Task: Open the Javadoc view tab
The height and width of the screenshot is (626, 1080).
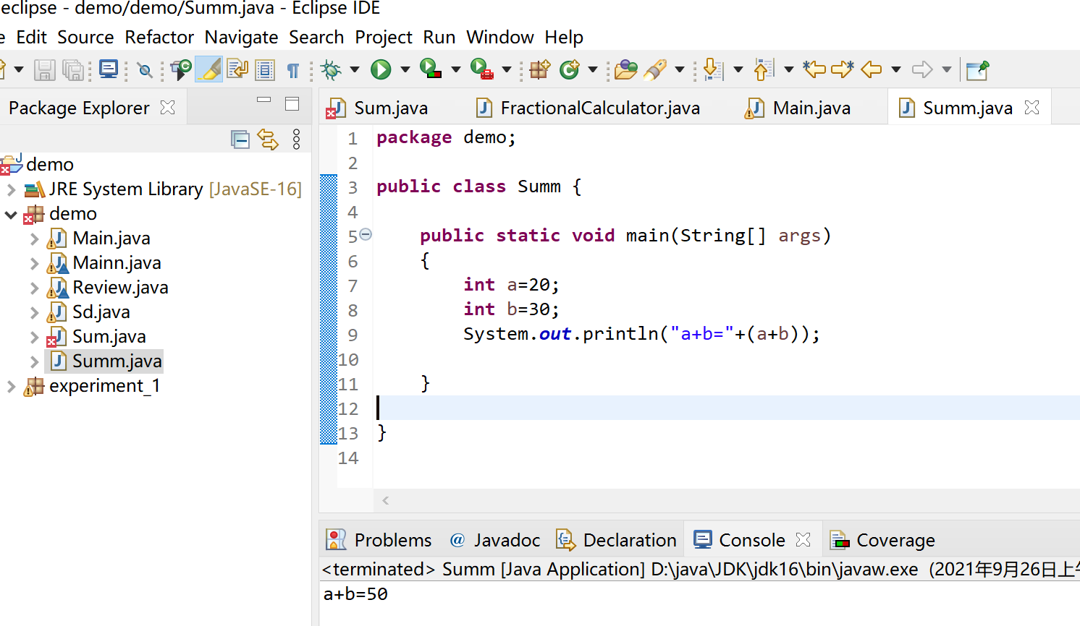Action: click(x=495, y=540)
